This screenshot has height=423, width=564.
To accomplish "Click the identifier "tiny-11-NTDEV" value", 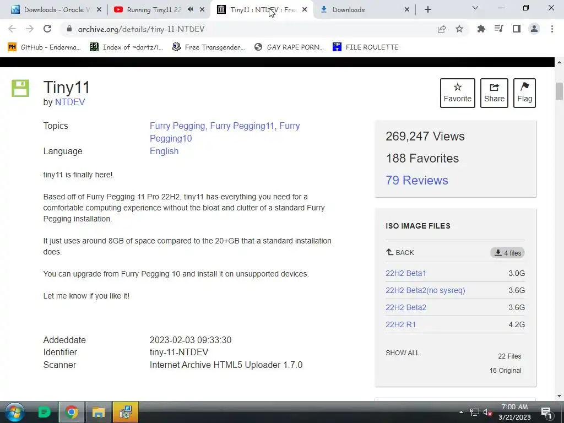I will 179,352.
